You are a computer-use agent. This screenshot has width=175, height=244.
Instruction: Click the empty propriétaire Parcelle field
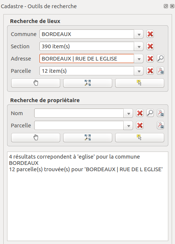(79, 126)
